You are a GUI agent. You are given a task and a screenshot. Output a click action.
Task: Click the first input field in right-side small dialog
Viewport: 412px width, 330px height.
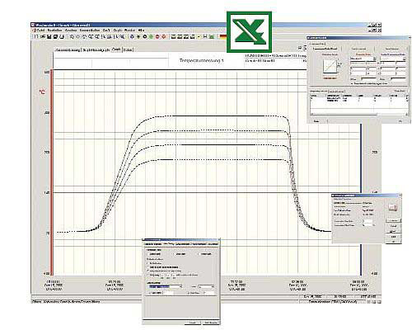(368, 221)
